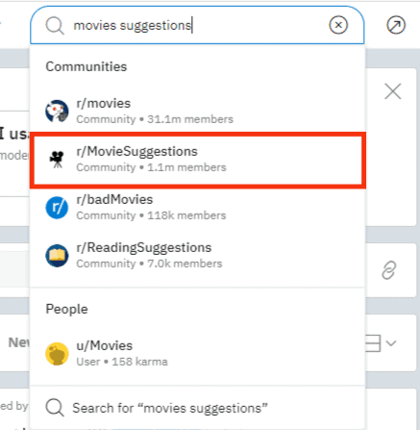Click the yellow avatar of u/Movies
420x430 pixels.
(57, 354)
